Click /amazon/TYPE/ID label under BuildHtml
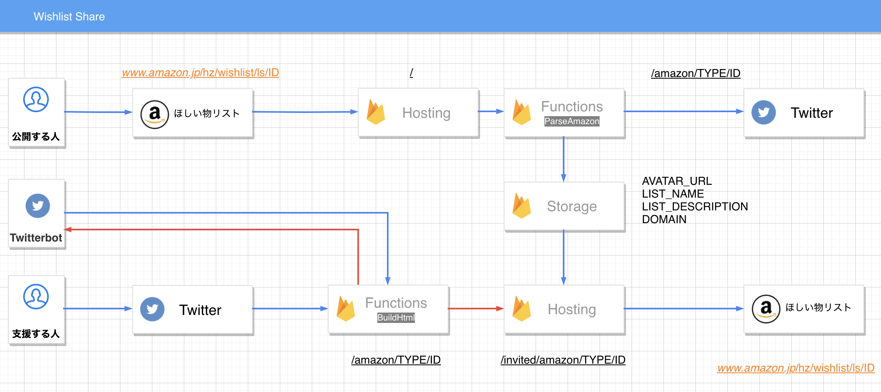Viewport: 881px width, 392px height. (396, 360)
